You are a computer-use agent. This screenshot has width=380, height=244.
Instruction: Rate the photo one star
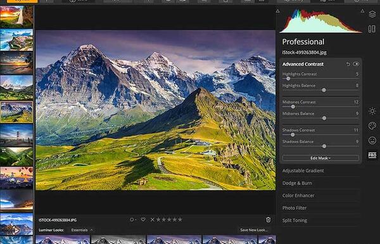click(158, 219)
